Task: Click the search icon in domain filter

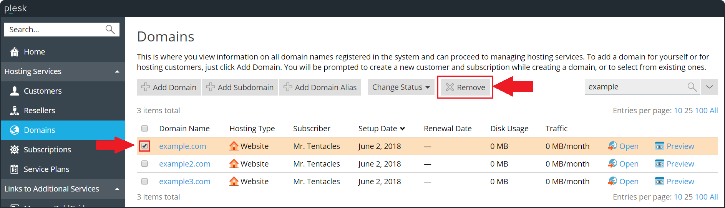Action: 692,87
